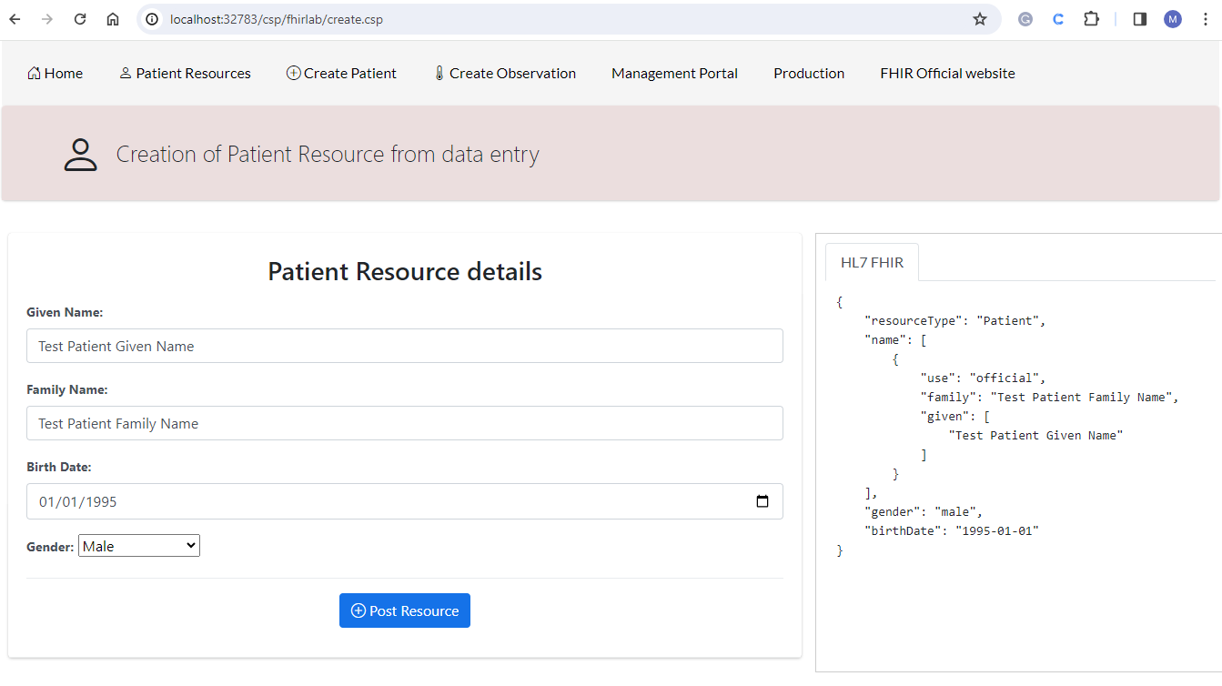Reload the current page
1222x686 pixels.
click(x=80, y=19)
